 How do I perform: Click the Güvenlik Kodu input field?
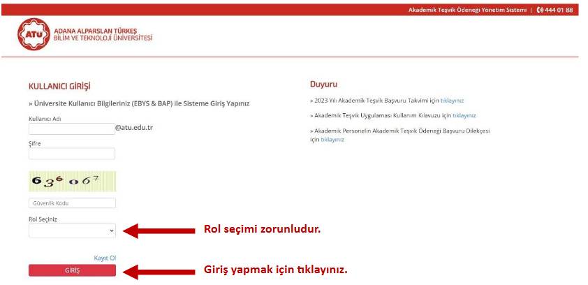72,203
